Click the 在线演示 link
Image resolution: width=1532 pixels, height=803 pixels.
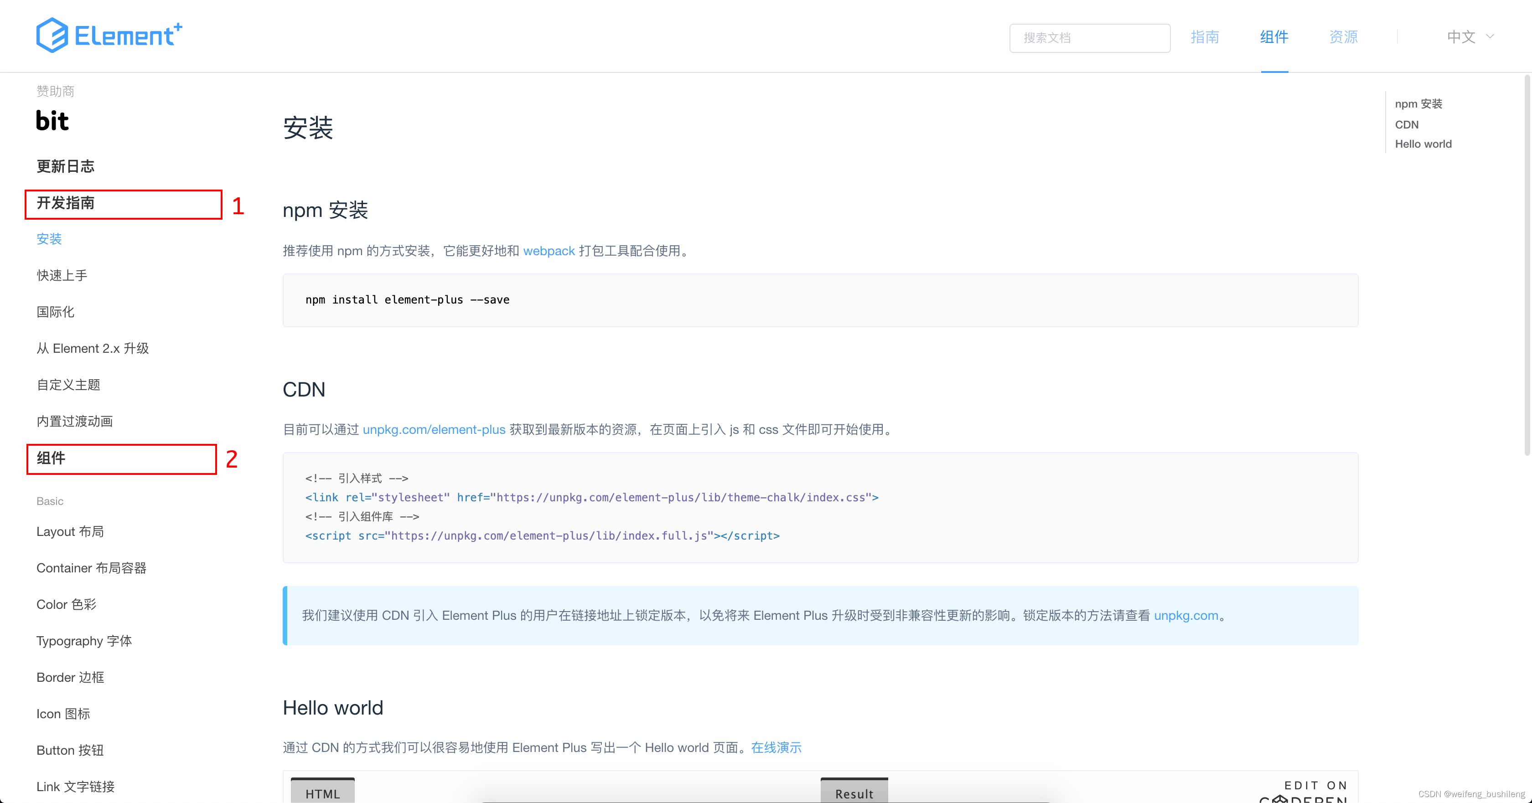[776, 747]
